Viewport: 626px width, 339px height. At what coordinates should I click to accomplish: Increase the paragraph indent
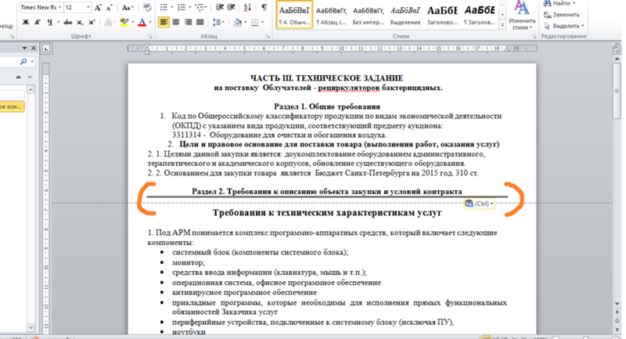coord(231,8)
